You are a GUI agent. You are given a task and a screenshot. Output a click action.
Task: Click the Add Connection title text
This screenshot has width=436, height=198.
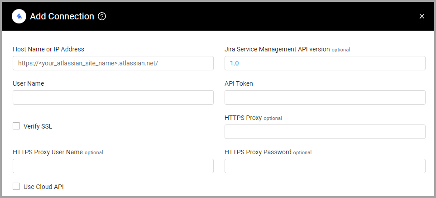[x=62, y=16]
